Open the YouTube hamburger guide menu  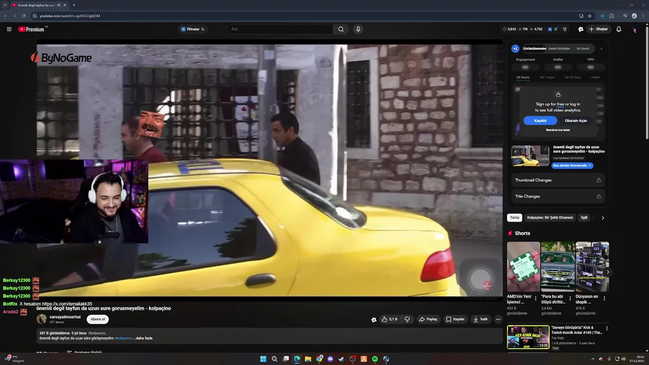9,29
